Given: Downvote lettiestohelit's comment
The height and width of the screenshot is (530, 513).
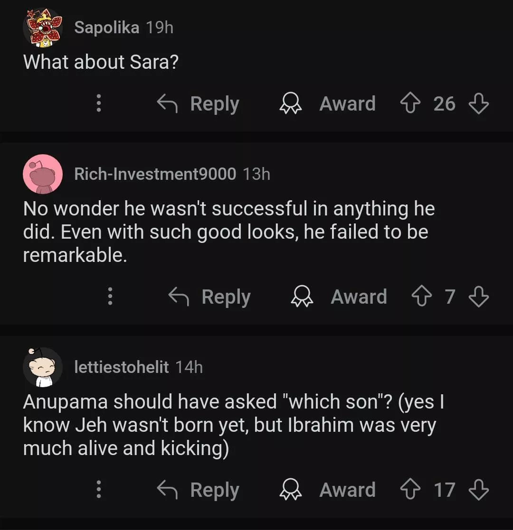Looking at the screenshot, I should [x=478, y=490].
